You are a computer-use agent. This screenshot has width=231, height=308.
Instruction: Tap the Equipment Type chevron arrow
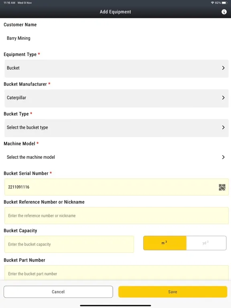[223, 68]
